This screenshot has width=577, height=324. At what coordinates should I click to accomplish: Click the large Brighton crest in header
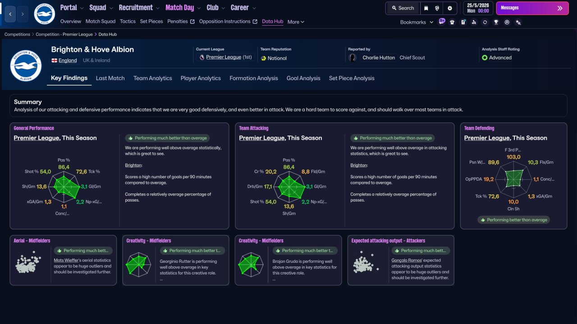tap(26, 65)
